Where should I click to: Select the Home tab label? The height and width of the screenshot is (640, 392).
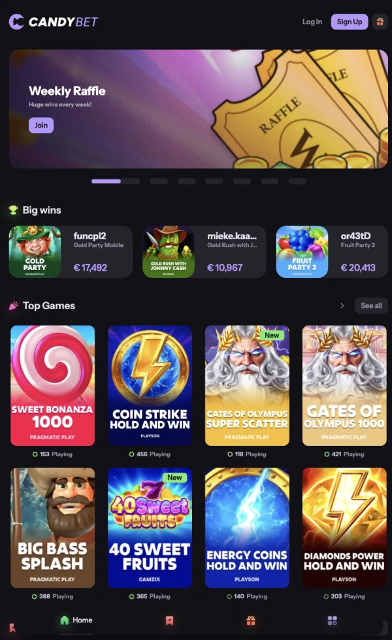(x=82, y=620)
